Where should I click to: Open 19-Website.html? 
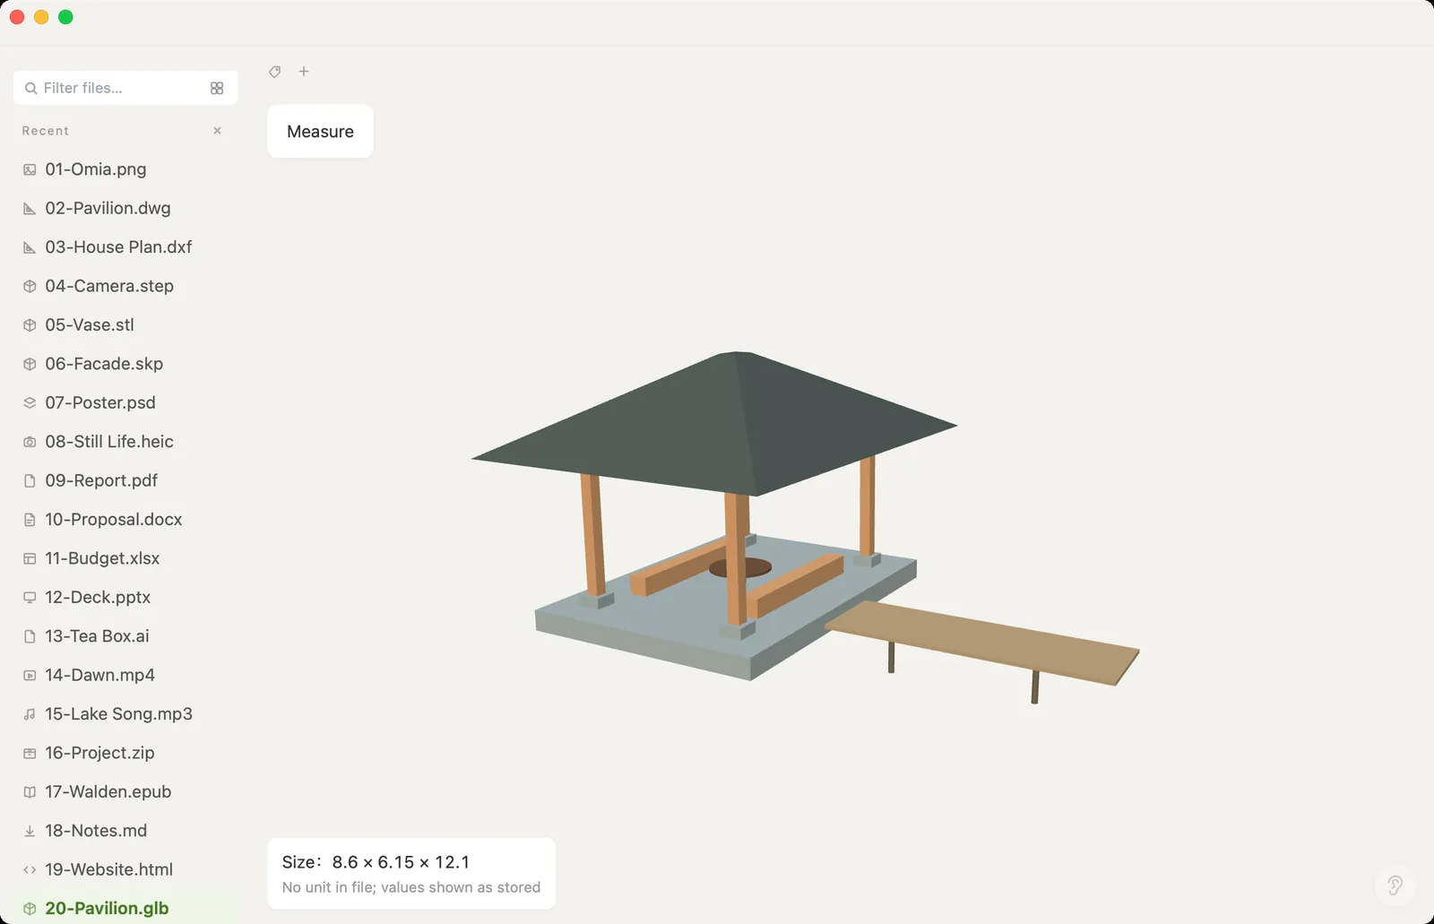pos(108,869)
